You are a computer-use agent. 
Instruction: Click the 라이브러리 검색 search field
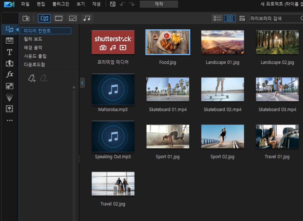(x=275, y=18)
